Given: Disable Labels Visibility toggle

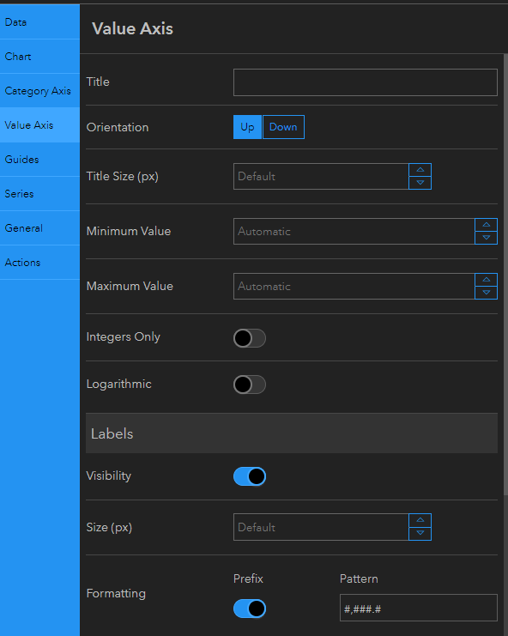Looking at the screenshot, I should (250, 476).
